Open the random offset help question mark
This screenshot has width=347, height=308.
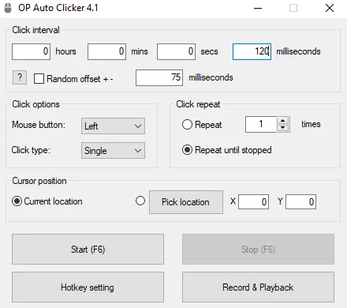click(20, 77)
